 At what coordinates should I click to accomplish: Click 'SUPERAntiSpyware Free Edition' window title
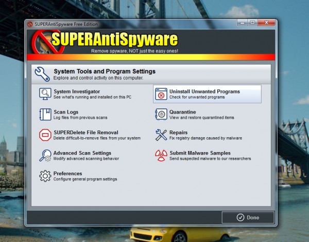(66, 24)
